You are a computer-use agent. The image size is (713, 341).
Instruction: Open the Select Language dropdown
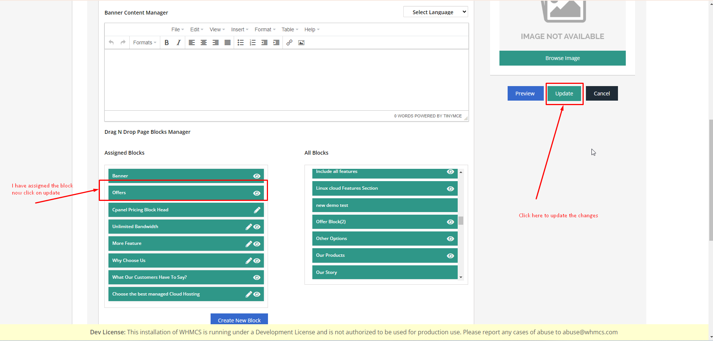pyautogui.click(x=435, y=12)
